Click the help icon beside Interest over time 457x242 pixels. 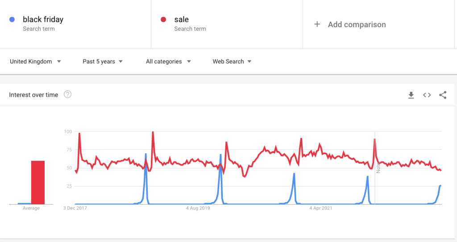click(67, 94)
